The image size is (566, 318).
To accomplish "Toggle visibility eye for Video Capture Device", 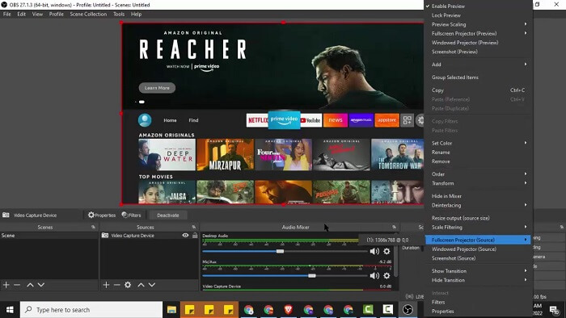I will 185,235.
